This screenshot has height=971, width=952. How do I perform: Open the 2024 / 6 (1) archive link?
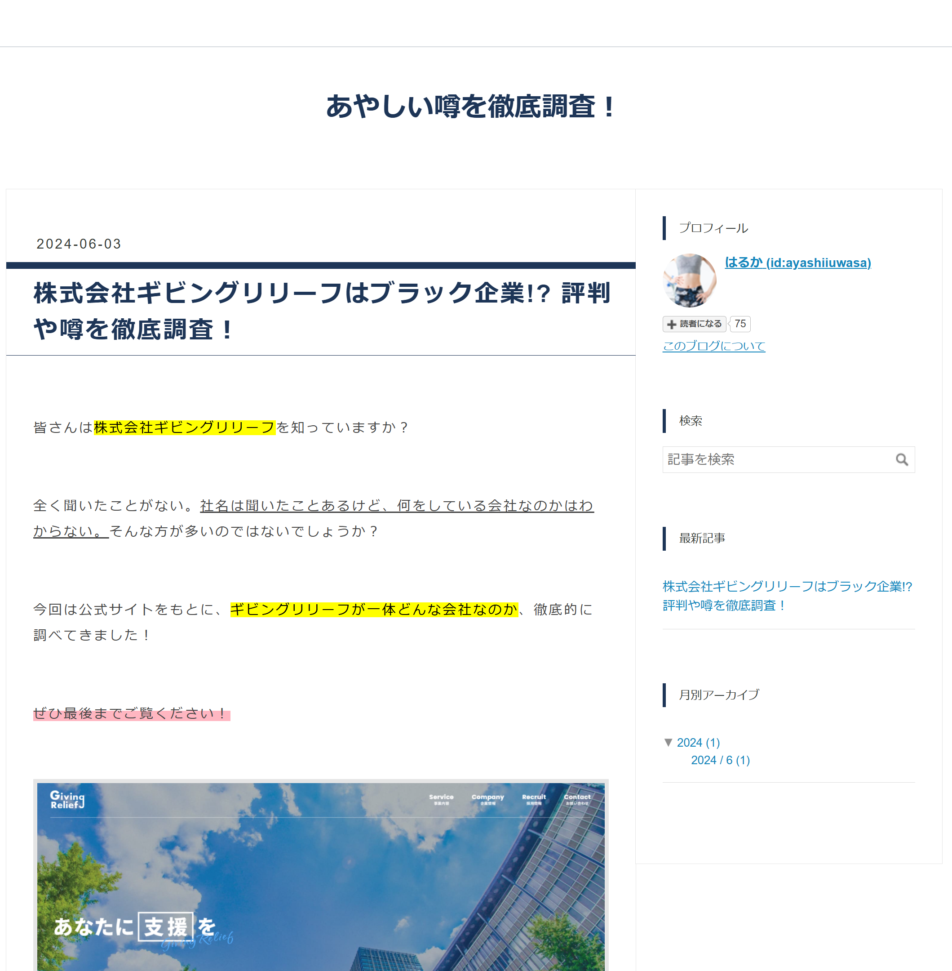click(720, 760)
